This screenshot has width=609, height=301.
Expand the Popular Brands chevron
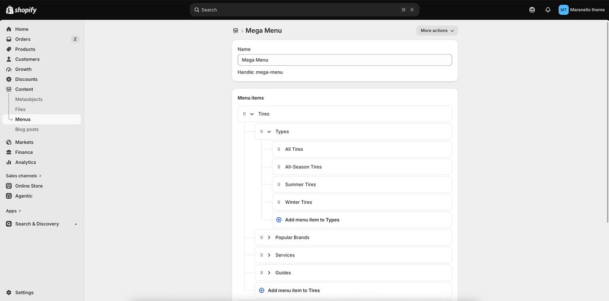(x=269, y=237)
